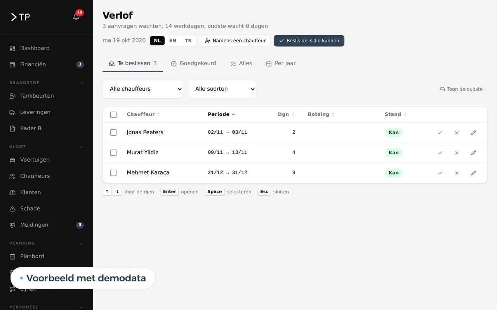The height and width of the screenshot is (310, 497).
Task: Open the Alle soorten filter dropdown
Action: coord(222,89)
